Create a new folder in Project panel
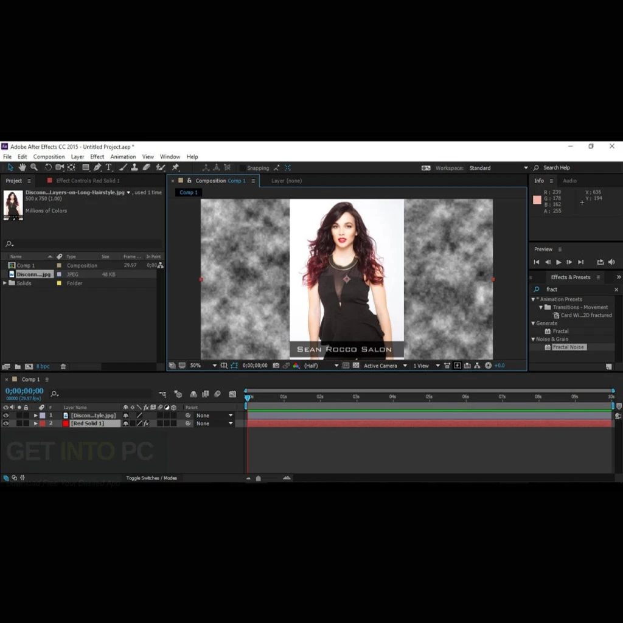This screenshot has height=623, width=623. pos(18,366)
